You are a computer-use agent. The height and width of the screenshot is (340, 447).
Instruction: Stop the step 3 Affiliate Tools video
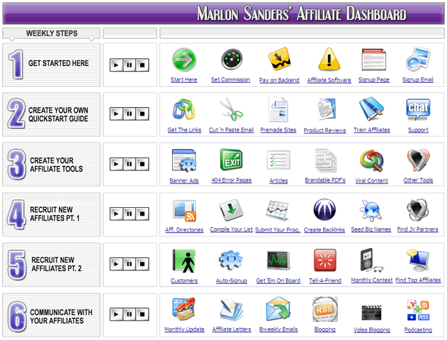pos(142,164)
